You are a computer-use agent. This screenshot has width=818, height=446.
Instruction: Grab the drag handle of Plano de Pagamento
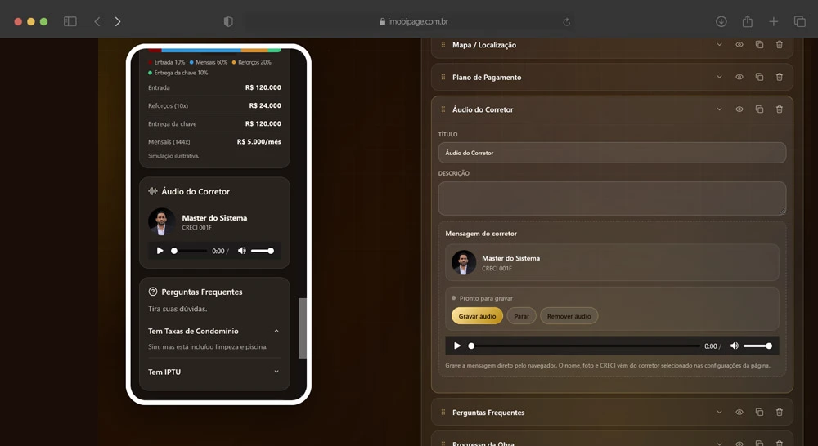coord(443,77)
